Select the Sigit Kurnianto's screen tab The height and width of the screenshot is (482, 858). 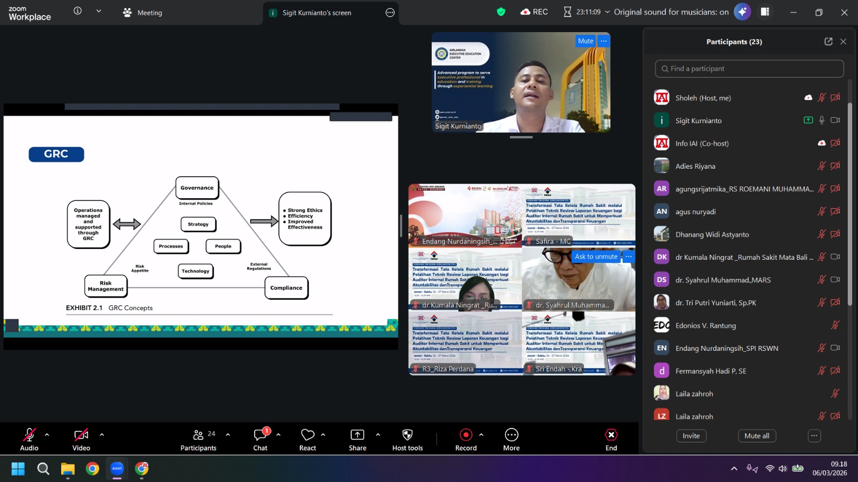[316, 13]
